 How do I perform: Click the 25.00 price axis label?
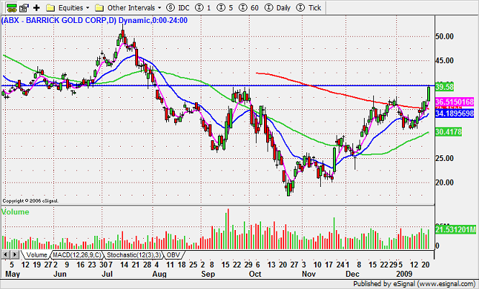pos(444,158)
